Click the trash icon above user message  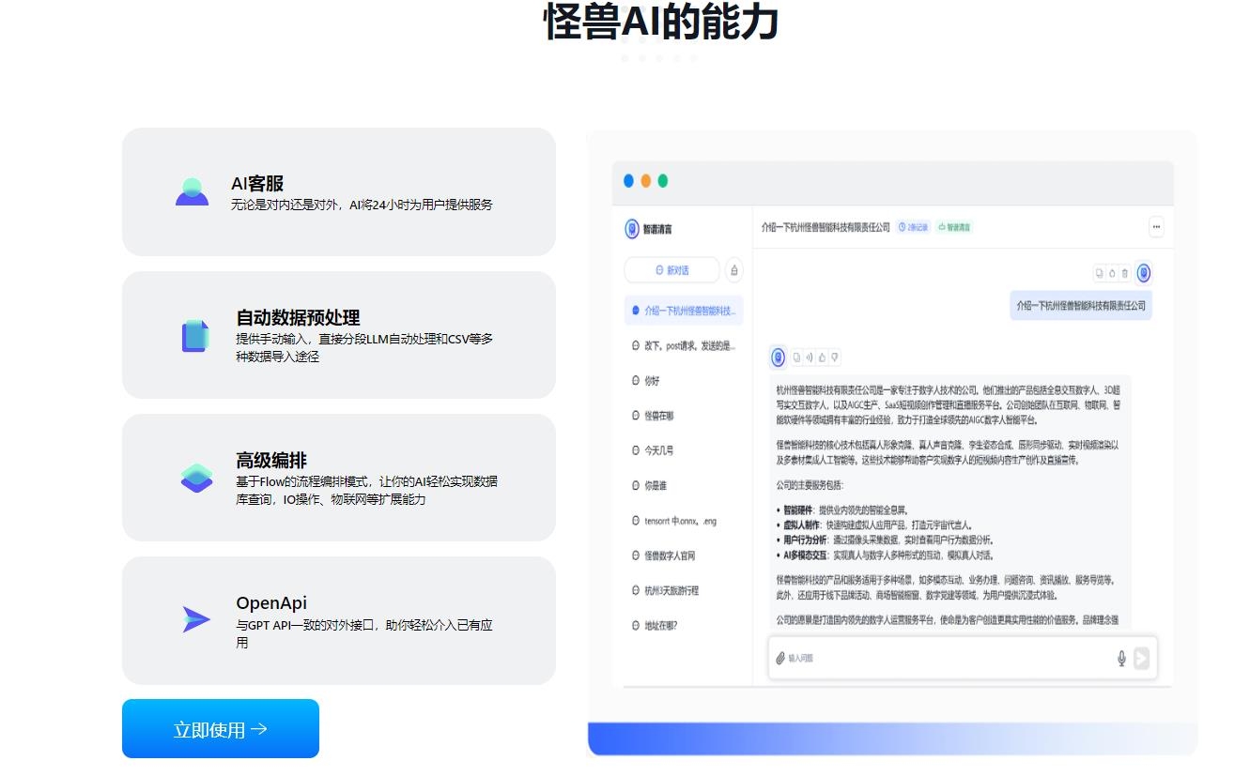[x=1124, y=274]
